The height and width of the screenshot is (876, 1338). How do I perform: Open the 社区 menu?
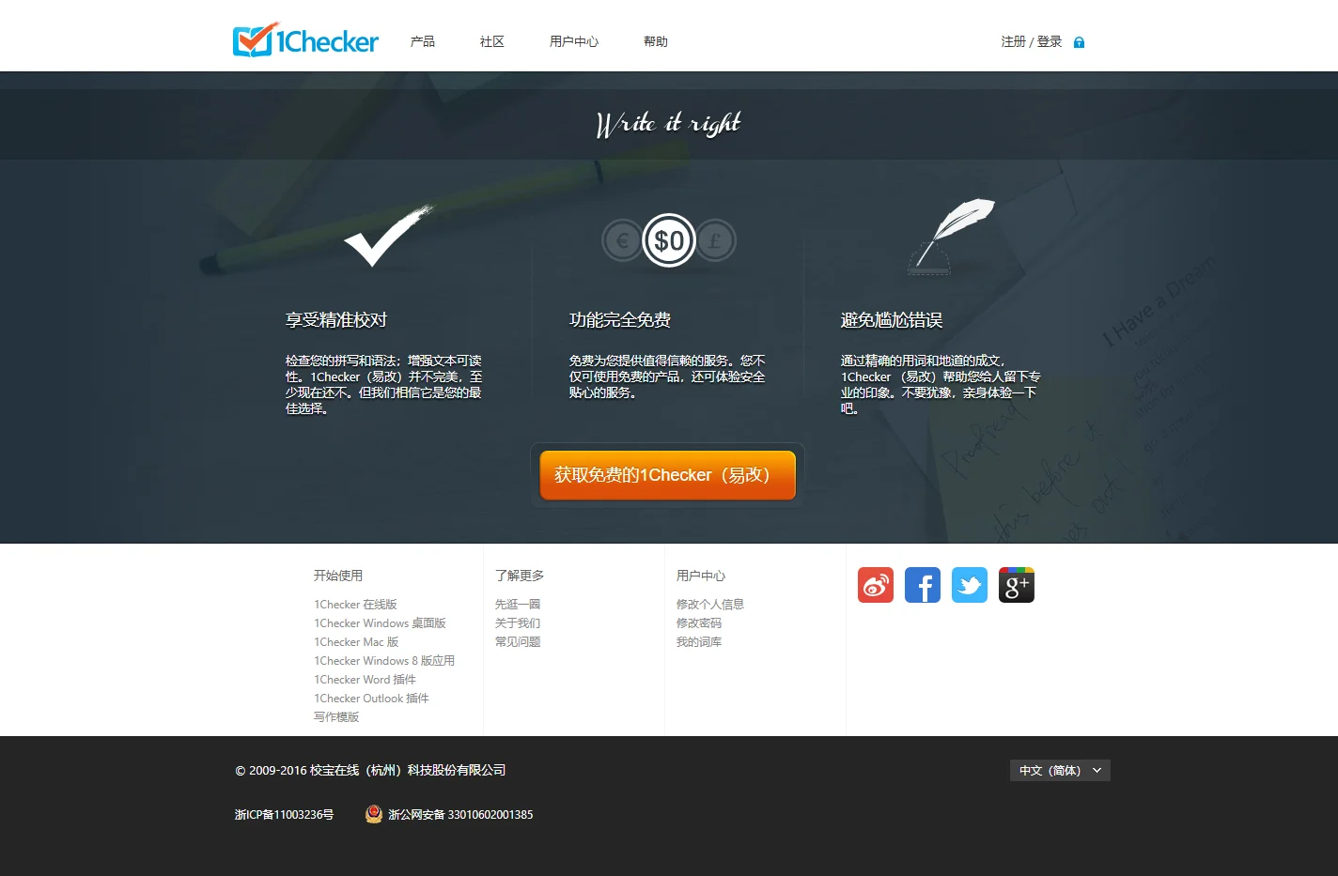(x=492, y=41)
